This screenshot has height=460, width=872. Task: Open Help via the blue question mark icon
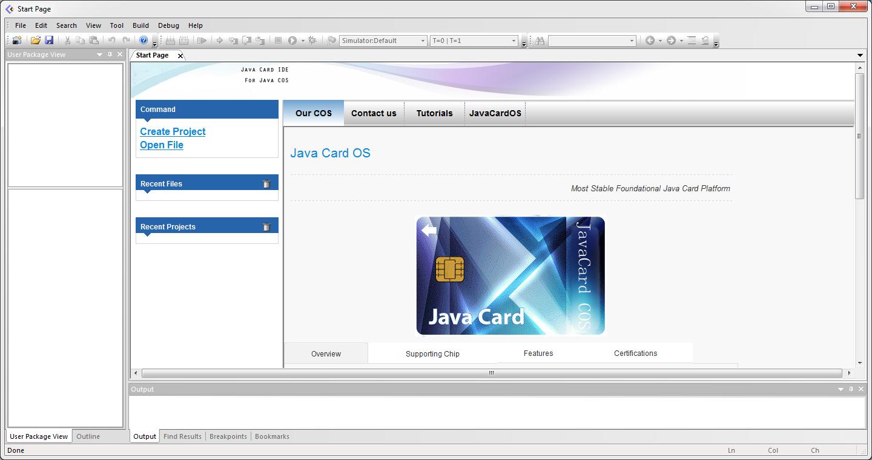(144, 41)
